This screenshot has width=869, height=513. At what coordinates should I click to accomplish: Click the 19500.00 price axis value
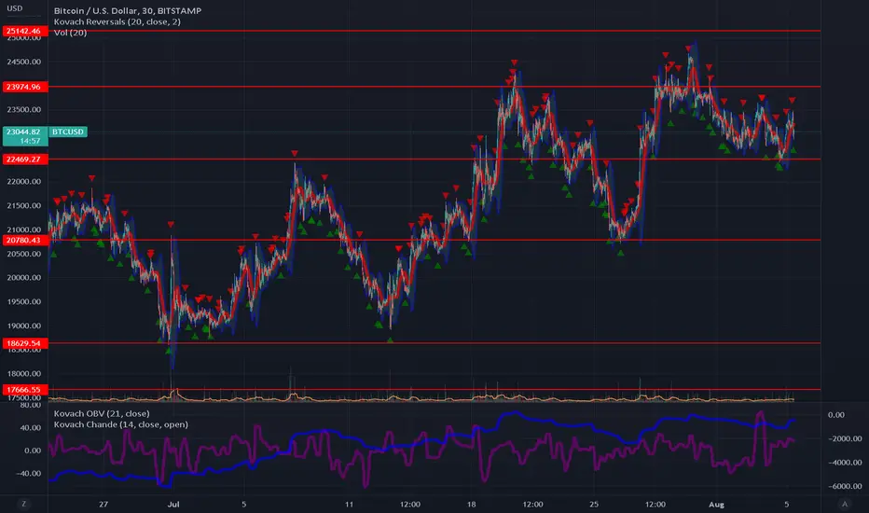pos(24,301)
